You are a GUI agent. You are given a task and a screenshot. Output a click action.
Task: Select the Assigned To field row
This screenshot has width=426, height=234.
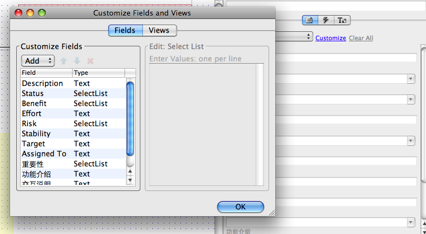(73, 154)
